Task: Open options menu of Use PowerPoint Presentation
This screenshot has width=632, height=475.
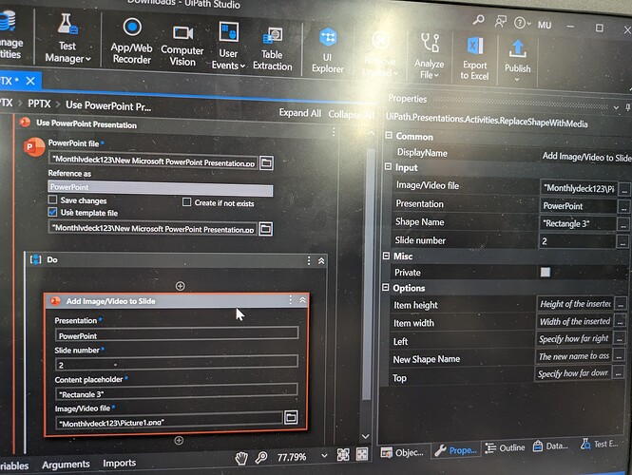Action: click(x=334, y=132)
